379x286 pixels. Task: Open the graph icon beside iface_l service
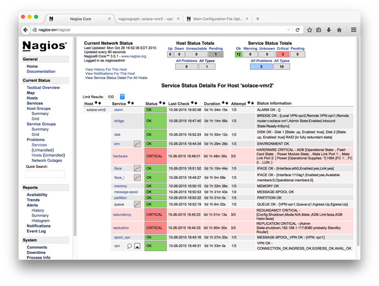click(137, 177)
